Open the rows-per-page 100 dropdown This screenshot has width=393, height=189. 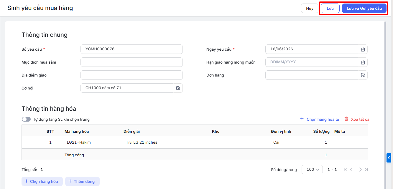click(x=312, y=170)
